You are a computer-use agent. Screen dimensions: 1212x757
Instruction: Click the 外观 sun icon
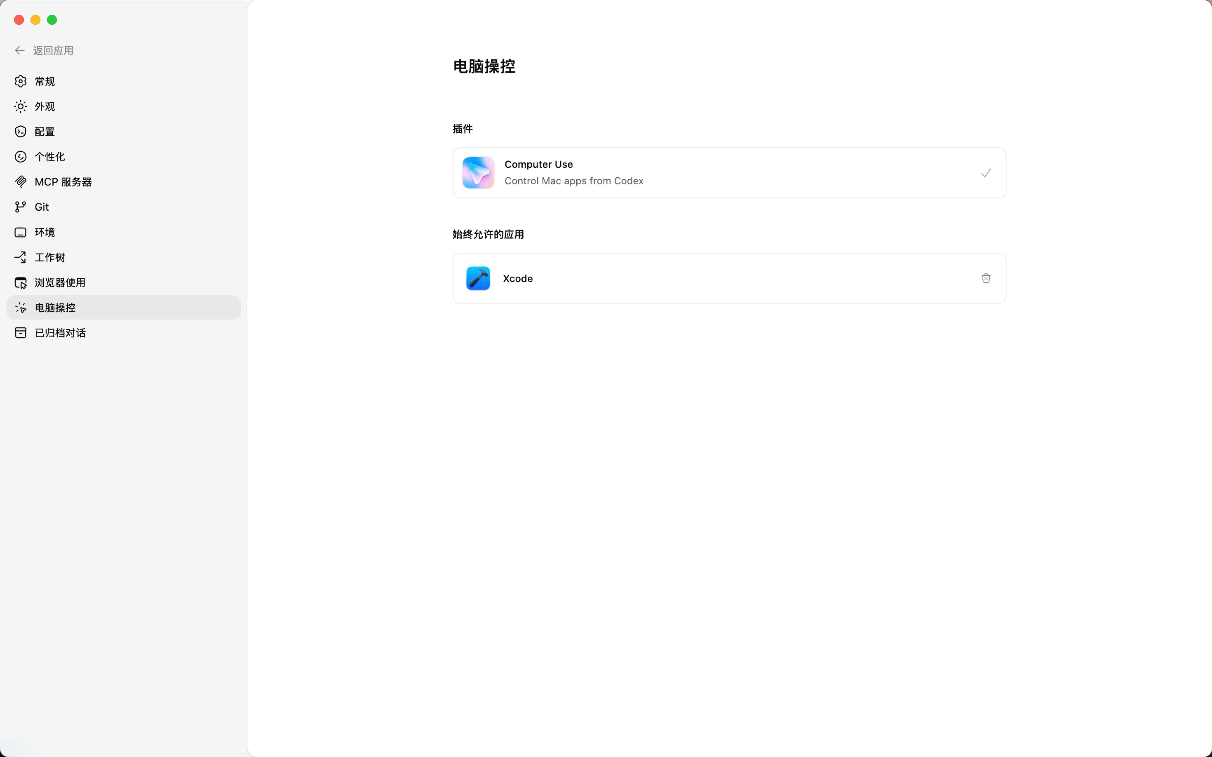click(21, 107)
